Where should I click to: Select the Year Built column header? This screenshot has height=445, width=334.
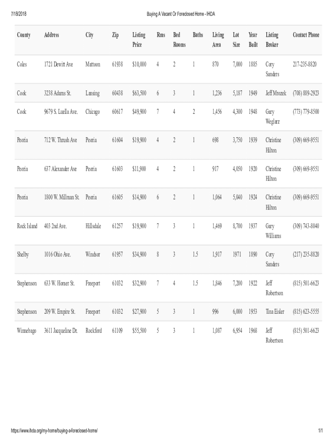pos(253,40)
